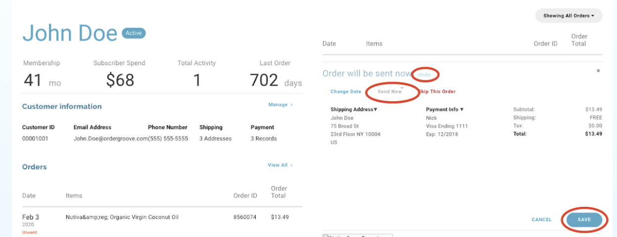Click the Active status badge
617x237 pixels.
[133, 33]
